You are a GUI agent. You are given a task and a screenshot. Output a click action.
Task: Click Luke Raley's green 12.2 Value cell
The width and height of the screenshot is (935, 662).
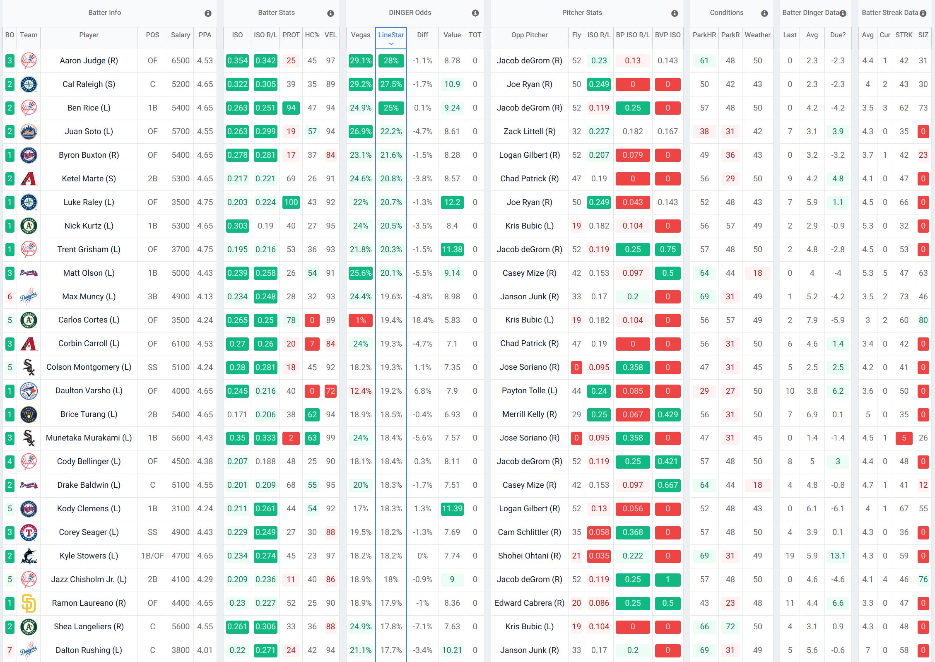(x=452, y=202)
